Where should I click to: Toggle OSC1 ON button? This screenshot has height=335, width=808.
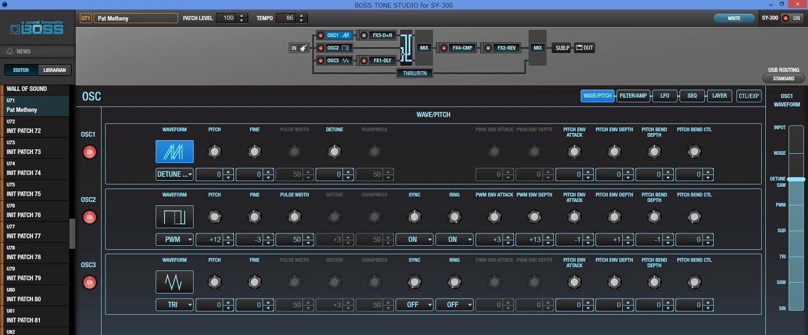click(89, 152)
